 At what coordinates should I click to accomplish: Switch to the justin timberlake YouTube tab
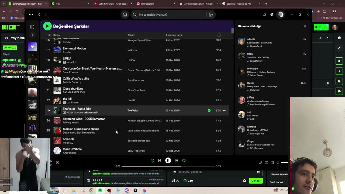113,4
